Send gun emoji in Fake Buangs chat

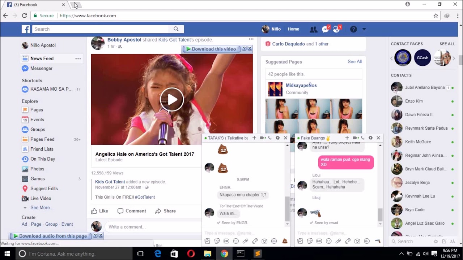tap(378, 241)
